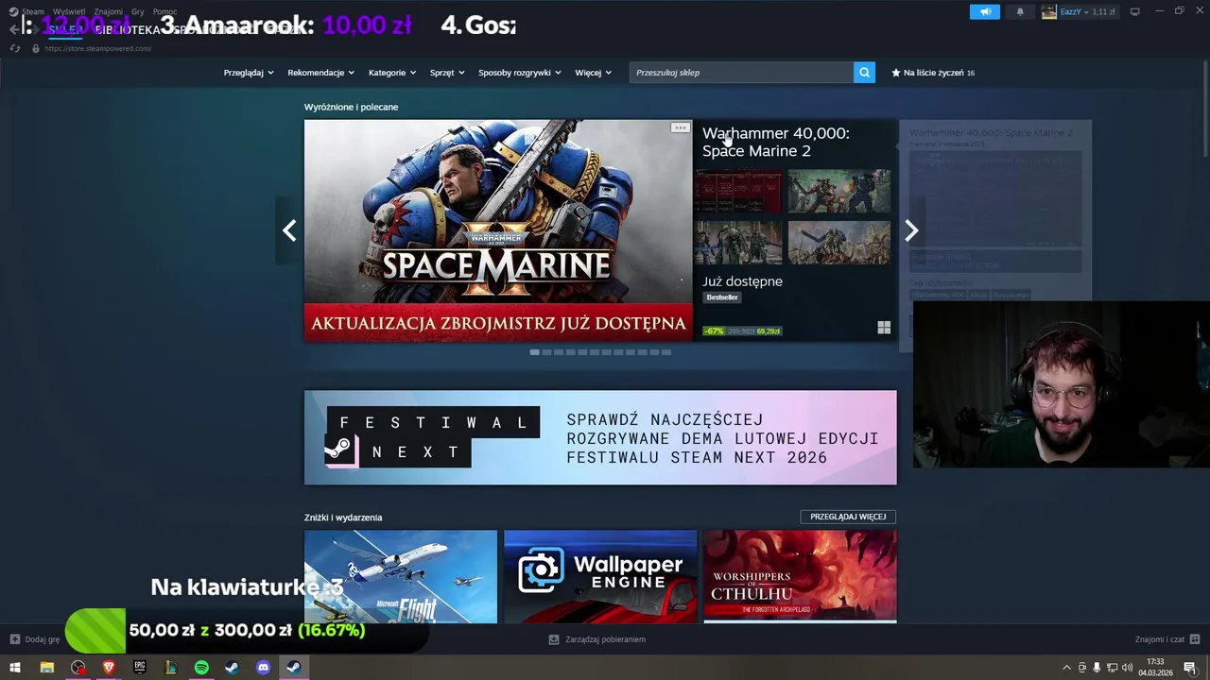1210x680 pixels.
Task: Click the store URL address text
Action: pos(97,48)
